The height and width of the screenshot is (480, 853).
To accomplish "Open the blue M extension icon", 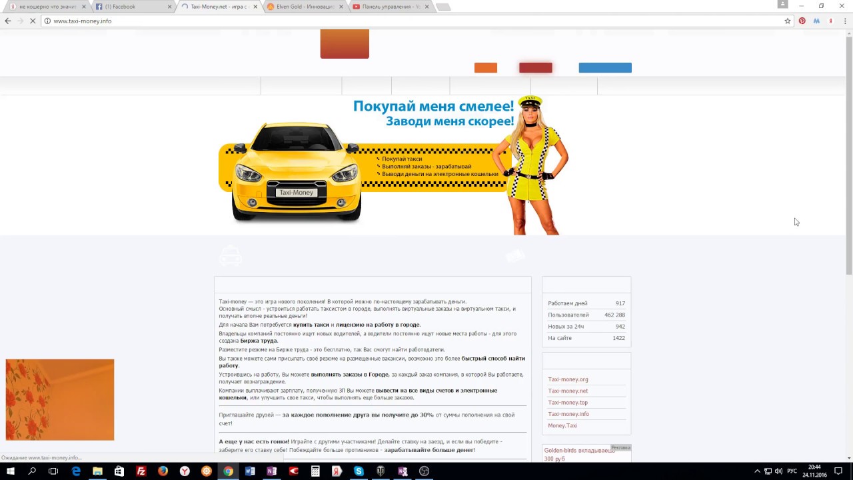I will (816, 21).
